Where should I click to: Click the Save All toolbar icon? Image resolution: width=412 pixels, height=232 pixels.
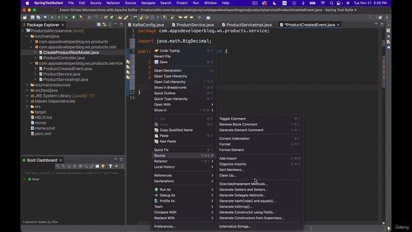38,17
